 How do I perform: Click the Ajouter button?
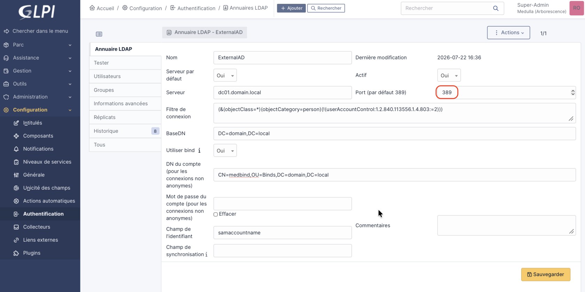tap(291, 8)
